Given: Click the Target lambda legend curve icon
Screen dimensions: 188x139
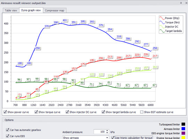Looking at the screenshot, I should point(162,31).
